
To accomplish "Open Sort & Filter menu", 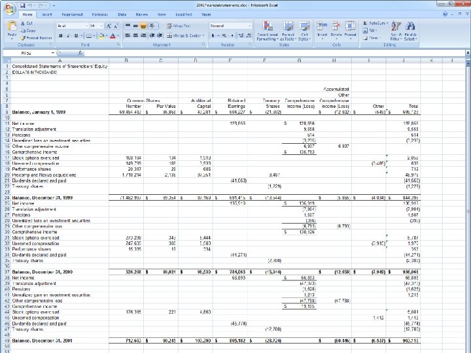I will pos(396,31).
